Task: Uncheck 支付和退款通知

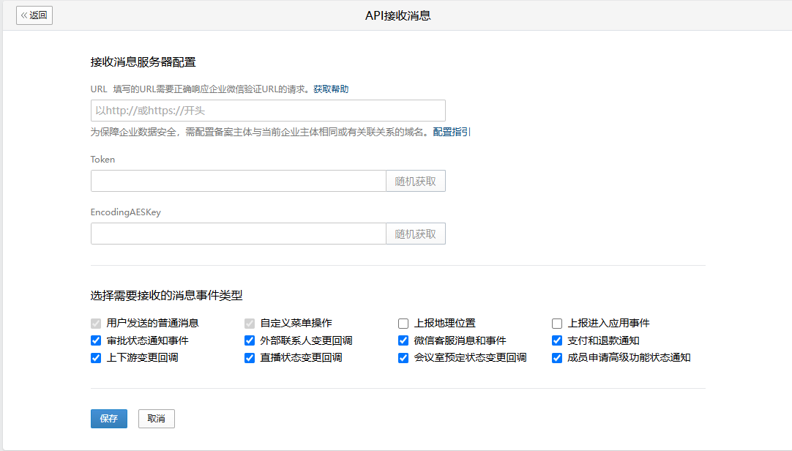Action: coord(556,340)
